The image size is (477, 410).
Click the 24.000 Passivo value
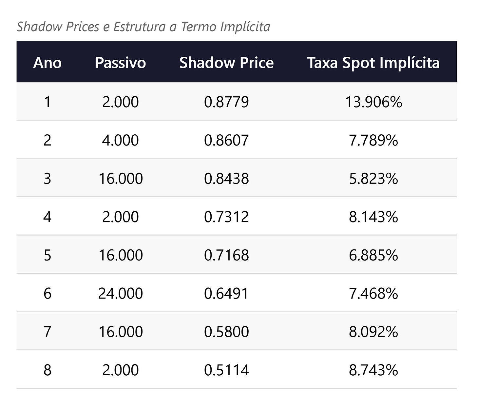coord(121,293)
